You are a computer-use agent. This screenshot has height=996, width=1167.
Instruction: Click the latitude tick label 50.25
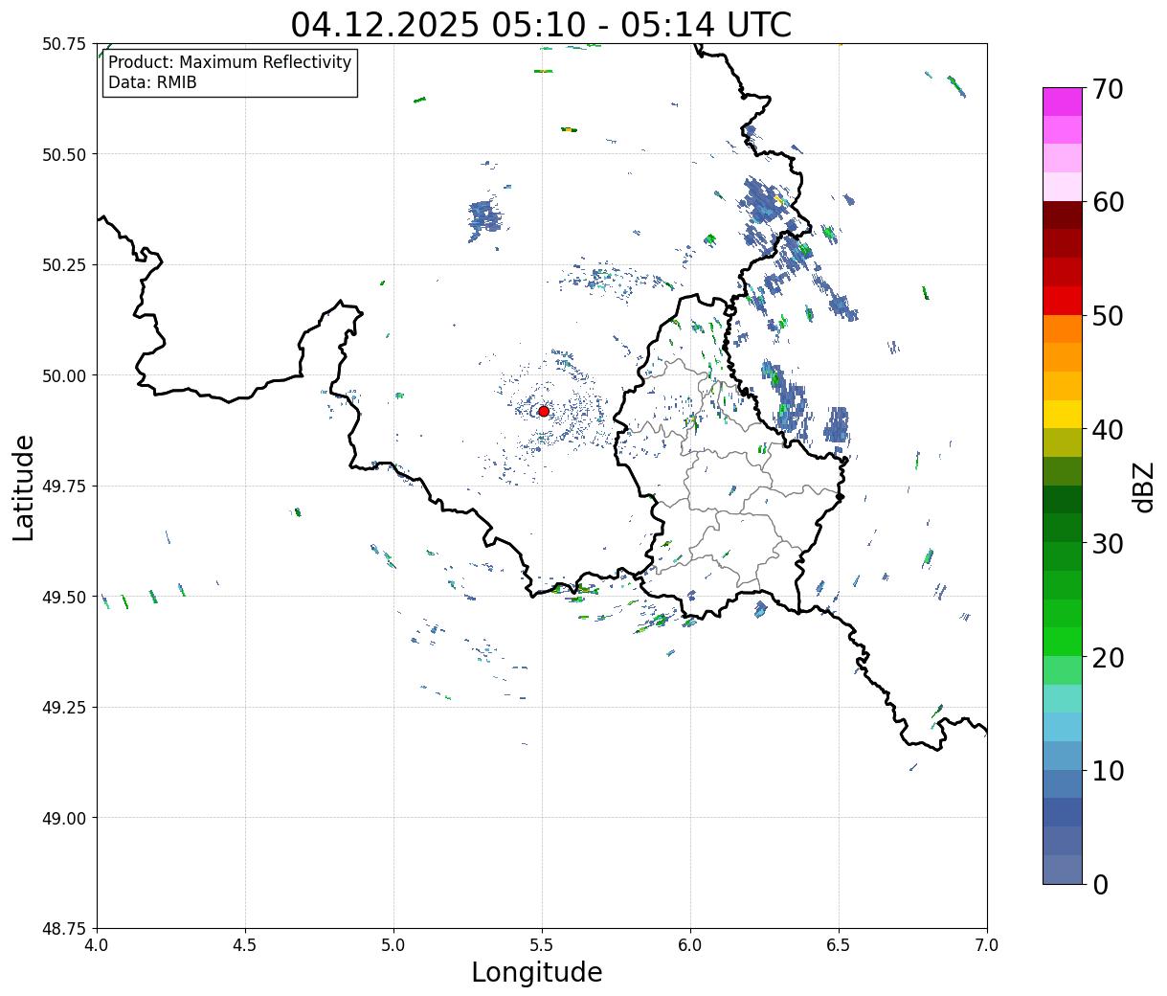(64, 265)
